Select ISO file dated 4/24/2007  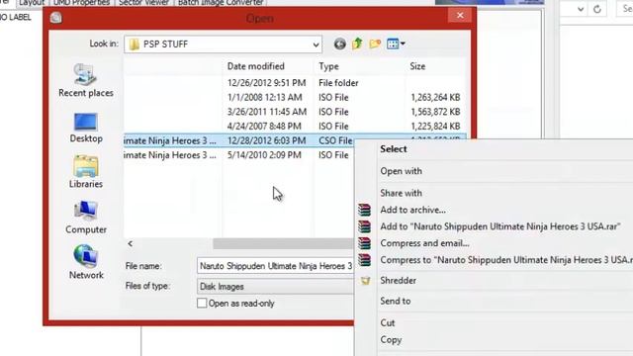(295, 127)
